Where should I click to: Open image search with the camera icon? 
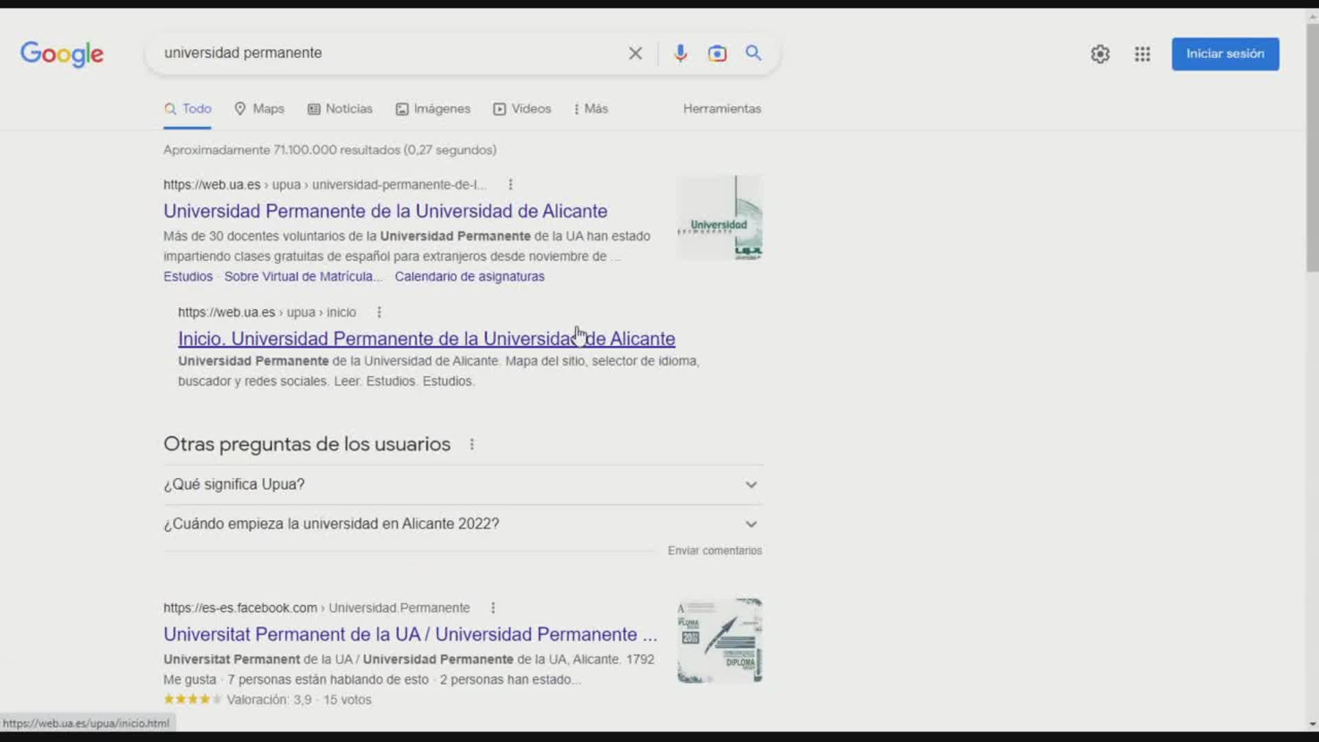coord(717,54)
